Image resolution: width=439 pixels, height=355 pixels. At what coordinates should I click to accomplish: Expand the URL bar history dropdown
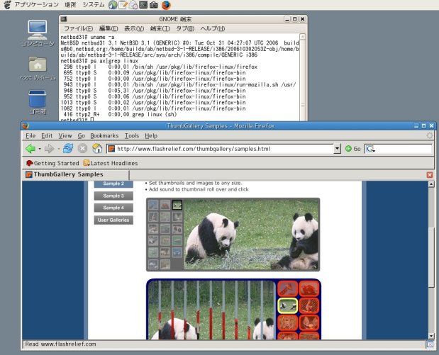(x=337, y=149)
